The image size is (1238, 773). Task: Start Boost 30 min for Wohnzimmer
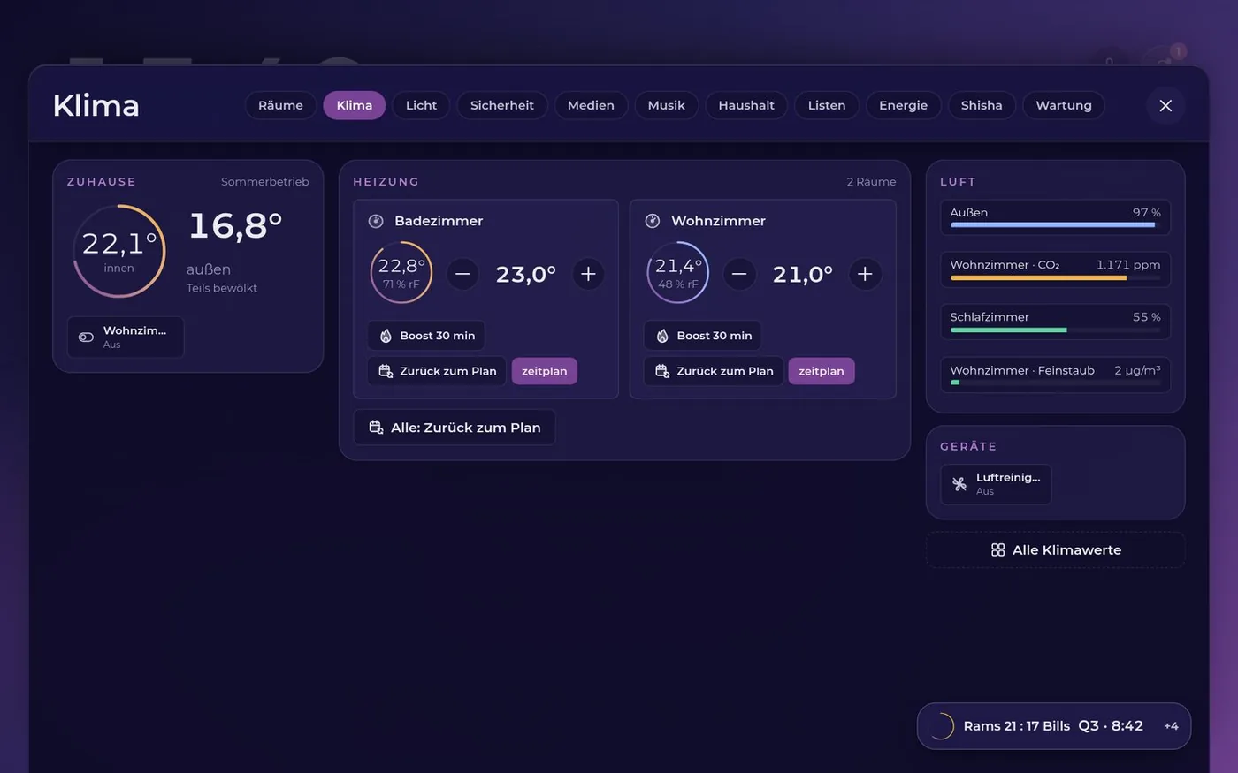tap(703, 336)
